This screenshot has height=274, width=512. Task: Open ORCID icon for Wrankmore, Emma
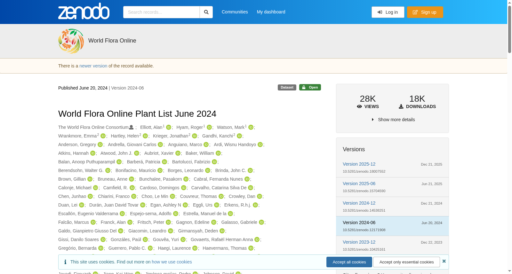[x=103, y=136]
